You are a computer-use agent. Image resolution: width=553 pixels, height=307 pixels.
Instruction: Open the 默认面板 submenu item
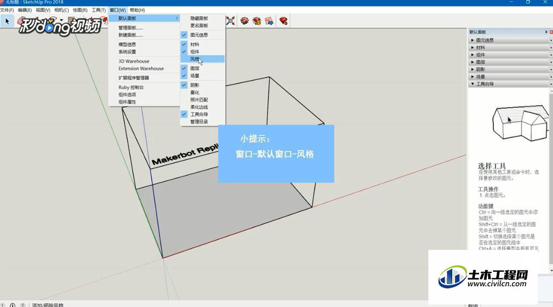pos(144,18)
